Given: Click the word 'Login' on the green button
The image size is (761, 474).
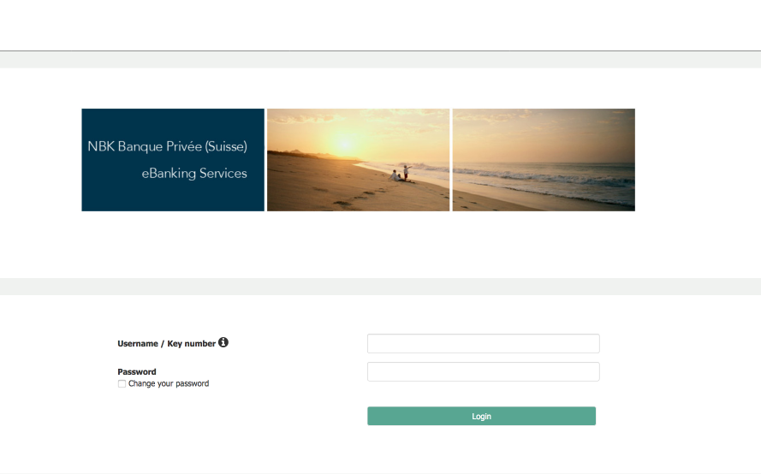Looking at the screenshot, I should [481, 417].
